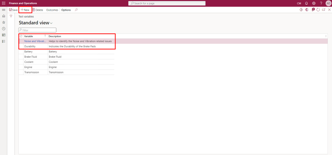Open Favorites star in left sidebar

pyautogui.click(x=4, y=22)
